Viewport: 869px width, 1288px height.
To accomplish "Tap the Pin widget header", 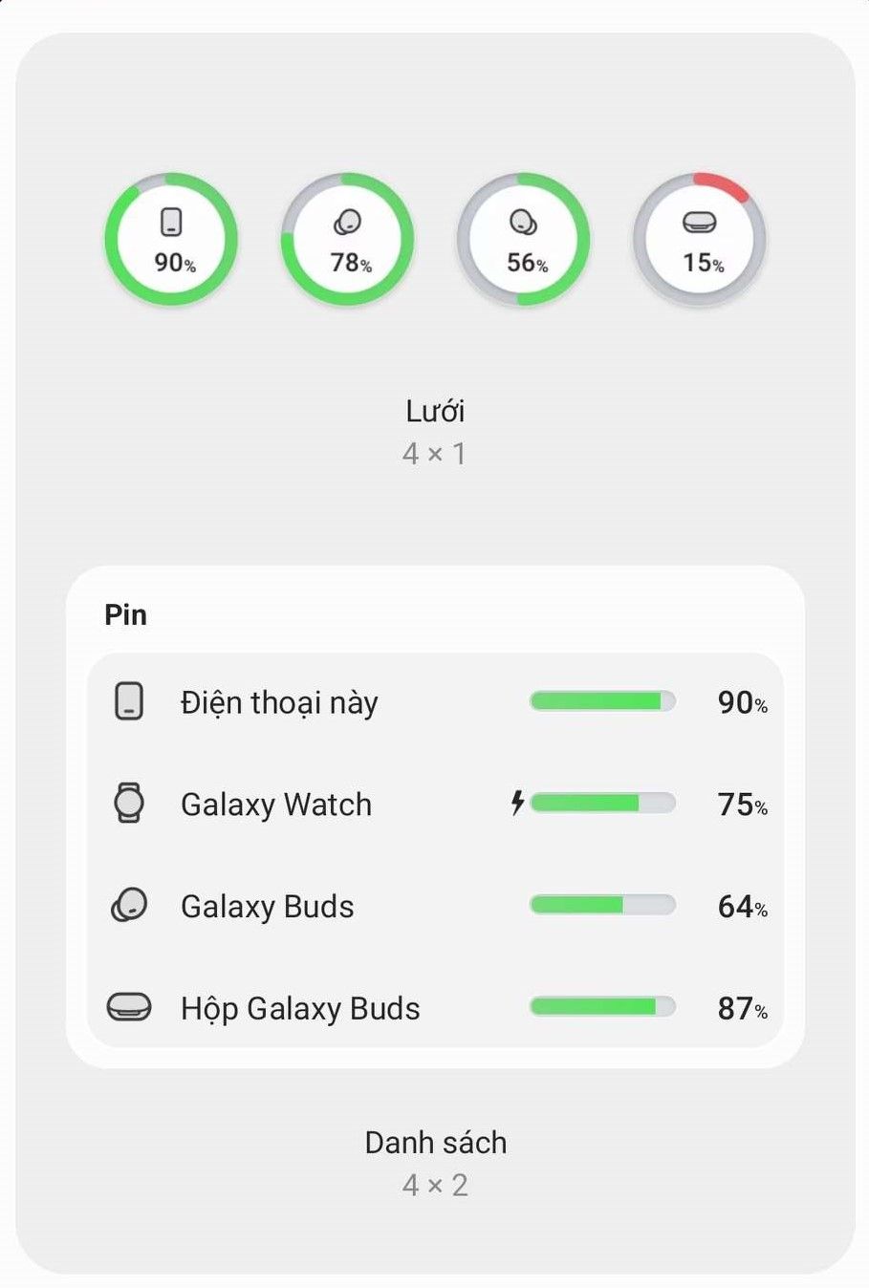I will 125,614.
